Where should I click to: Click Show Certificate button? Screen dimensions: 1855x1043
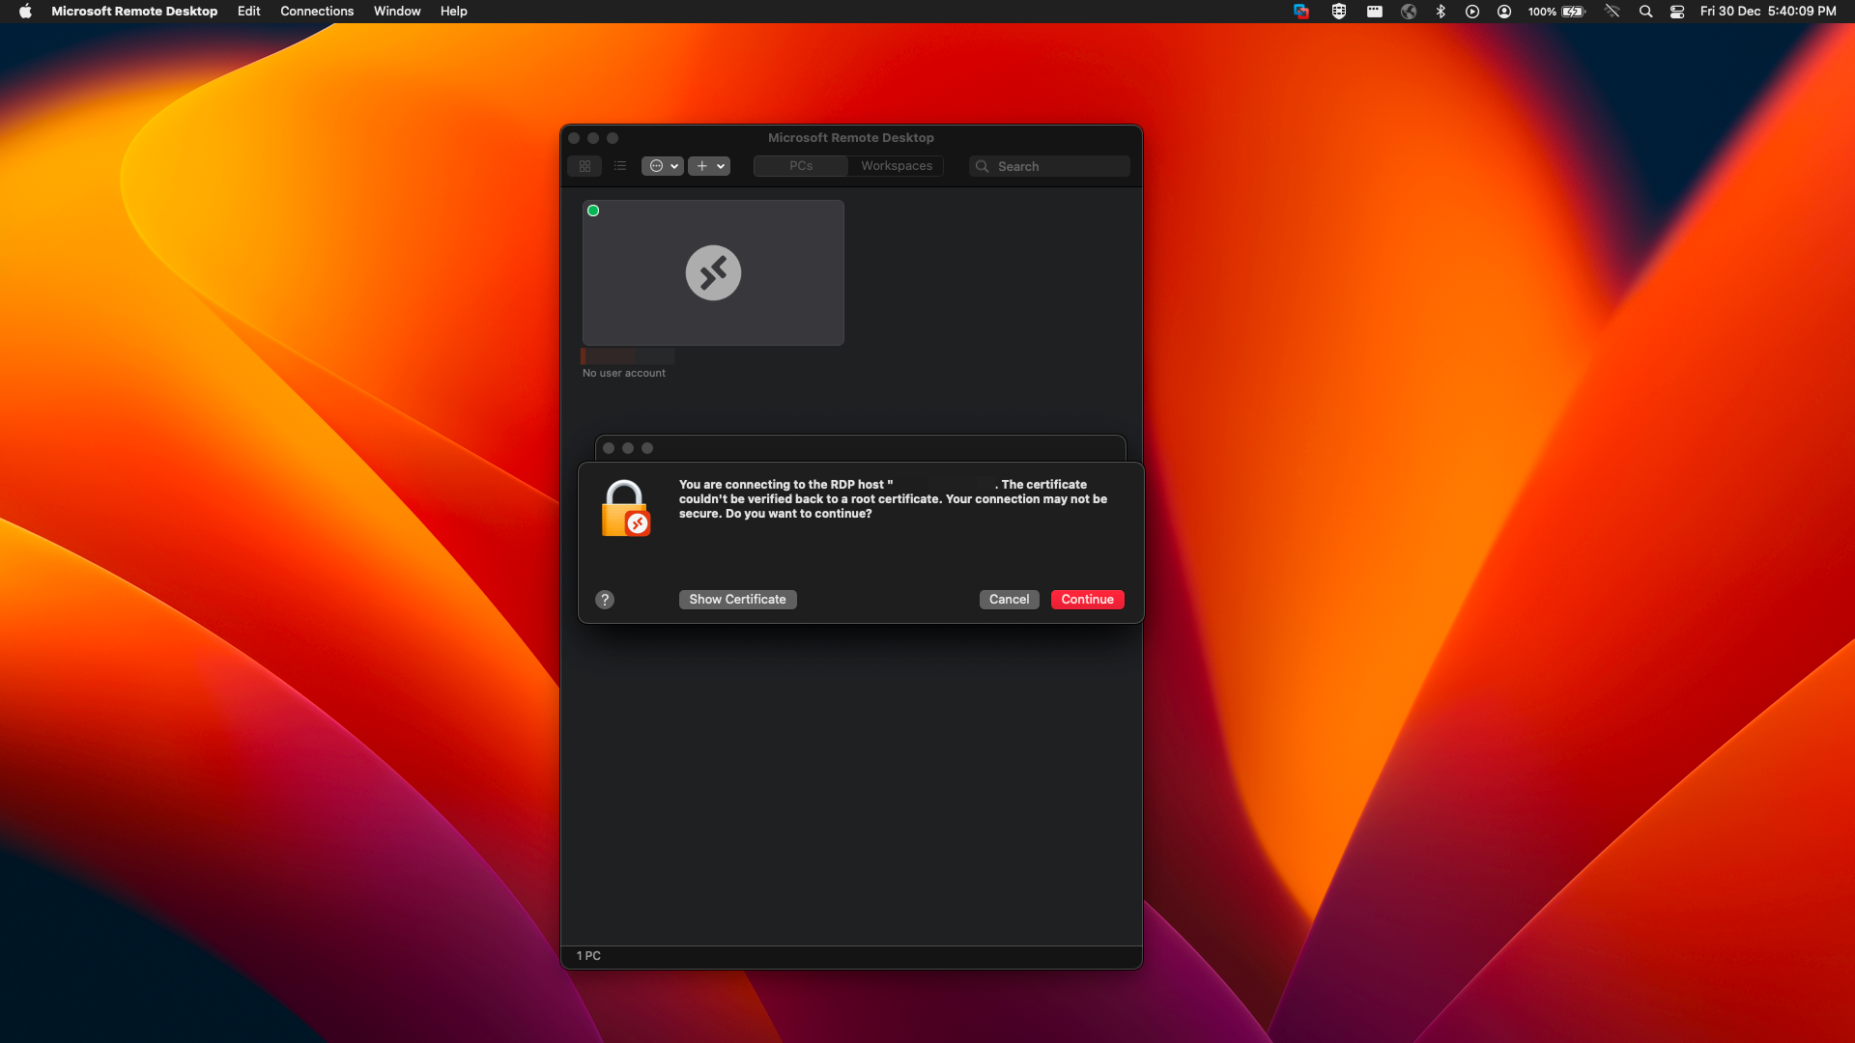coord(738,600)
